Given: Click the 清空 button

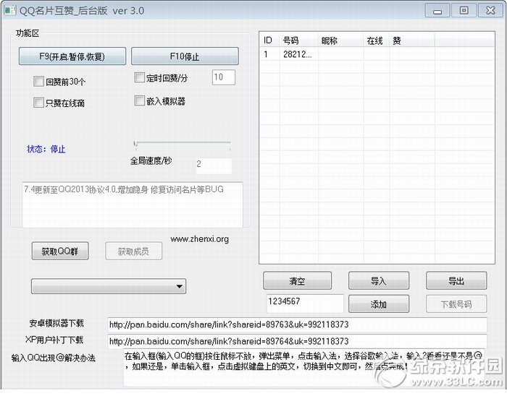Looking at the screenshot, I should [x=297, y=281].
